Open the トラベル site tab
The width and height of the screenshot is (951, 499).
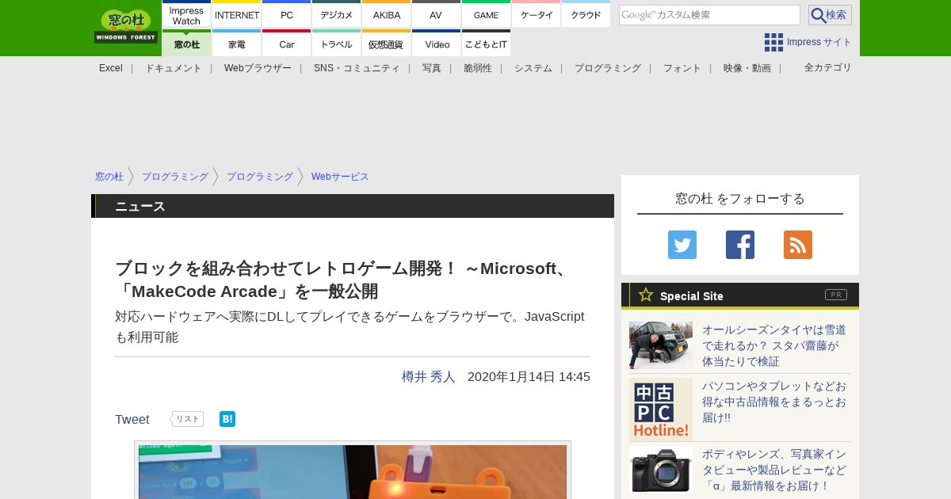(x=337, y=44)
